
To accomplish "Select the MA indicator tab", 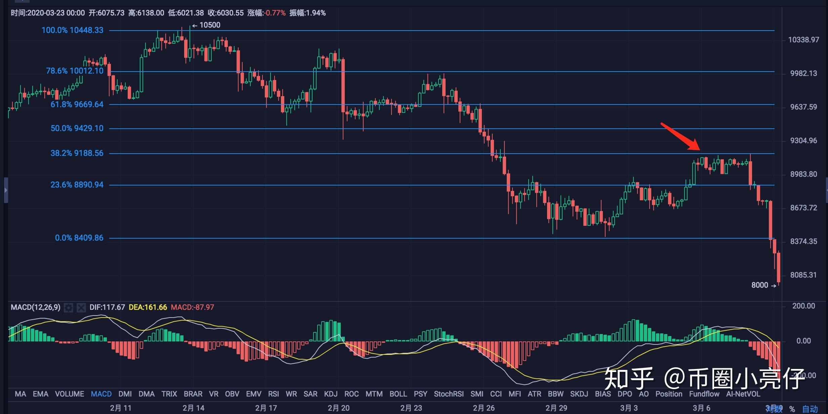I will pos(20,394).
